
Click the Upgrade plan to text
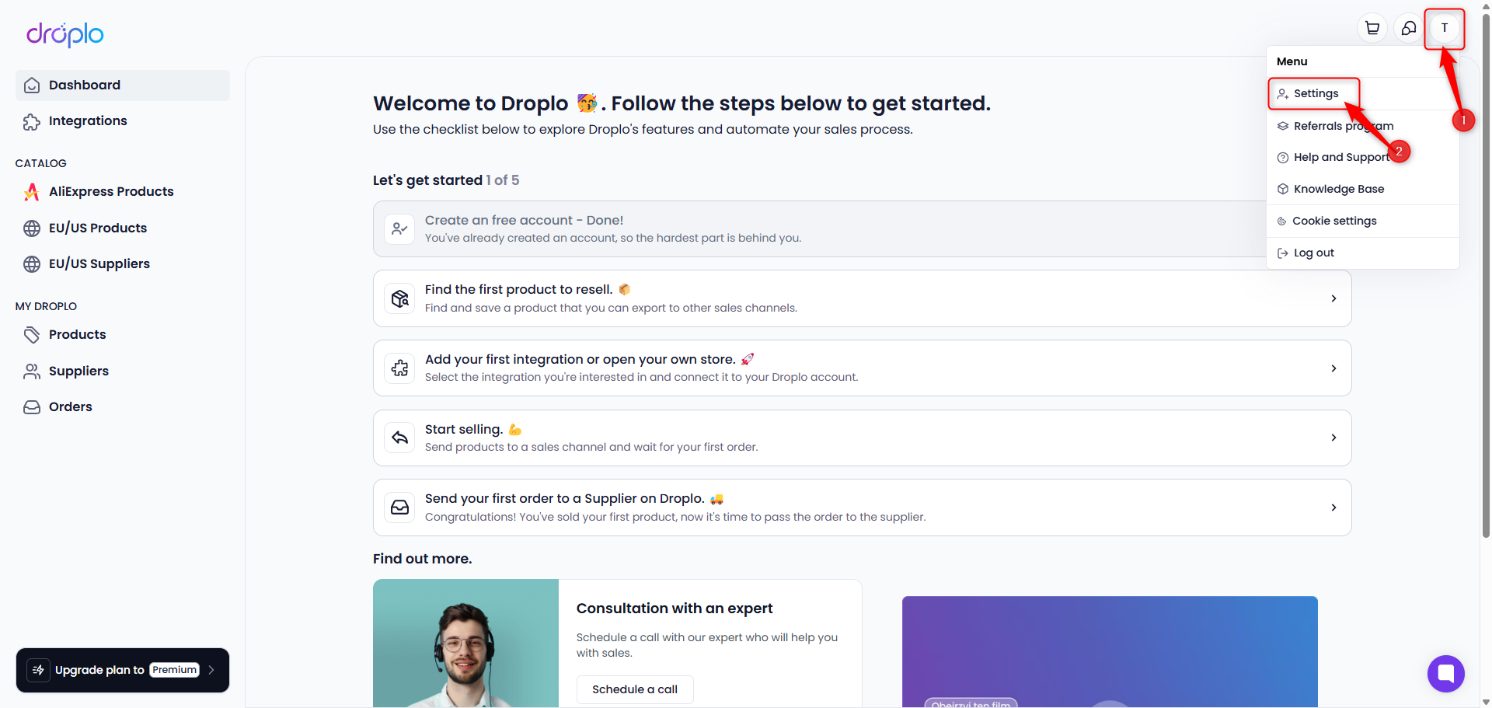[x=99, y=670]
